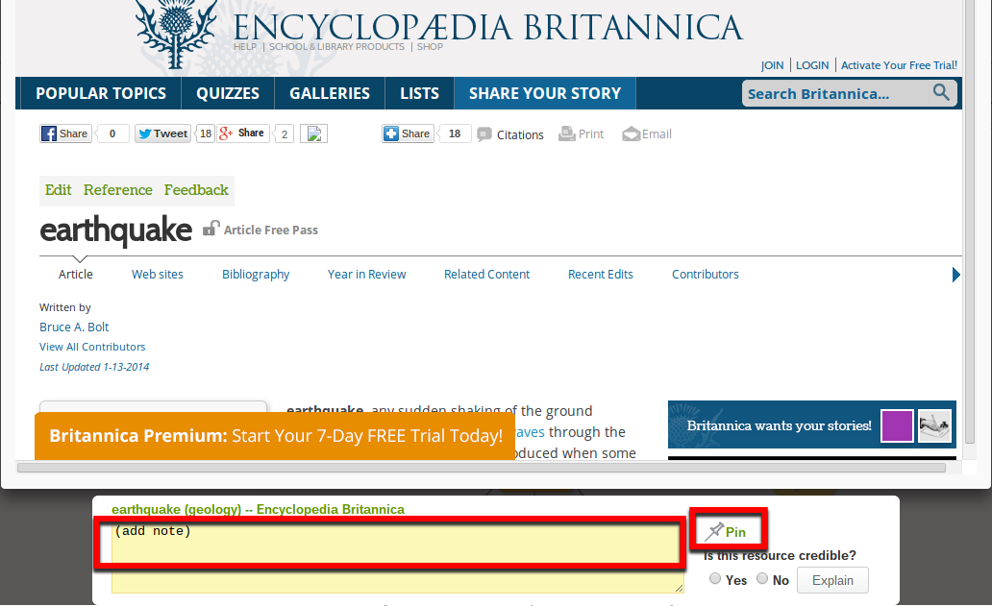The image size is (992, 606).
Task: Click the Tweet count 18
Action: (206, 133)
